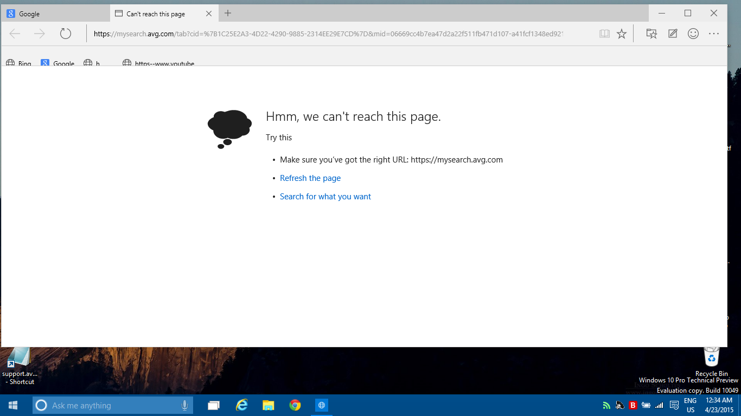Image resolution: width=741 pixels, height=416 pixels.
Task: Close the Can't reach this page tab
Action: click(209, 14)
